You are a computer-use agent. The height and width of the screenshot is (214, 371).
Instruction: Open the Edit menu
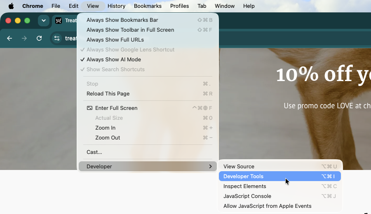click(74, 6)
